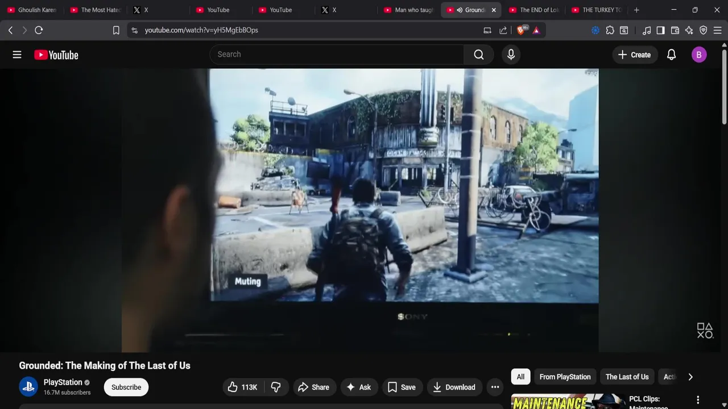Switch to the Man who taught tab
The height and width of the screenshot is (409, 728).
pyautogui.click(x=409, y=10)
